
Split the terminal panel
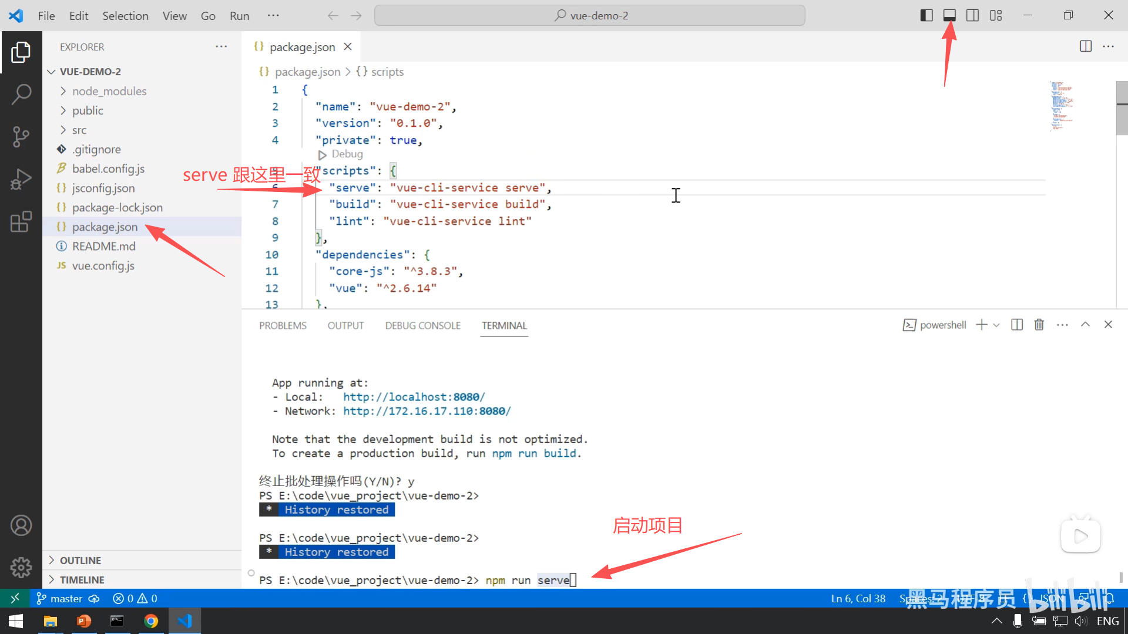click(1017, 325)
